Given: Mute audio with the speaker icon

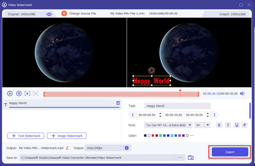Looking at the screenshot, I should click(x=242, y=94).
